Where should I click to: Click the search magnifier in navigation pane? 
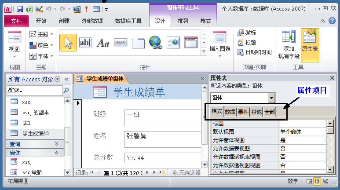[x=66, y=90]
